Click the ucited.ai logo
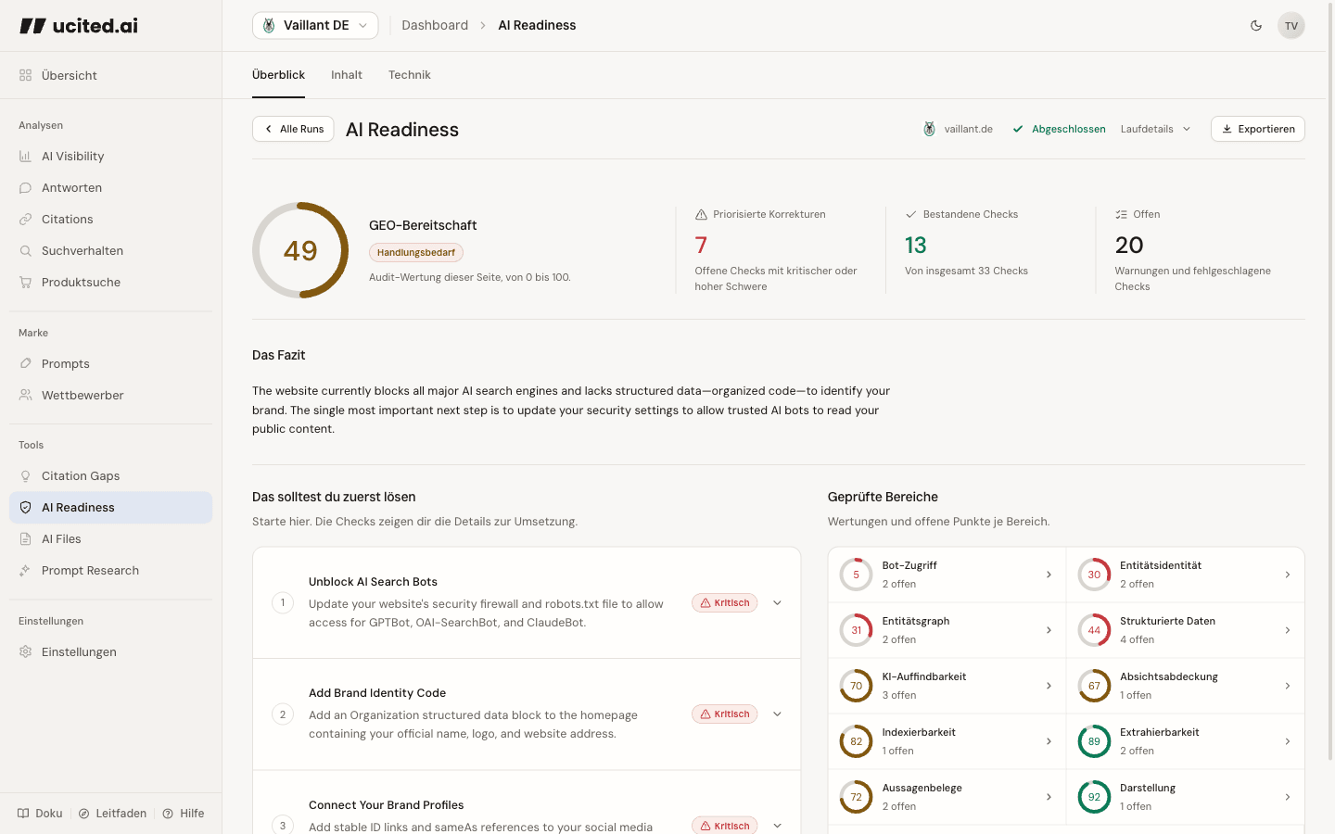This screenshot has height=834, width=1335. click(x=79, y=26)
